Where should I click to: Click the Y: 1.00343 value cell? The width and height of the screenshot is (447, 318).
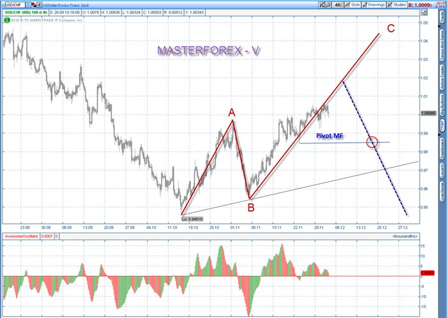click(195, 13)
